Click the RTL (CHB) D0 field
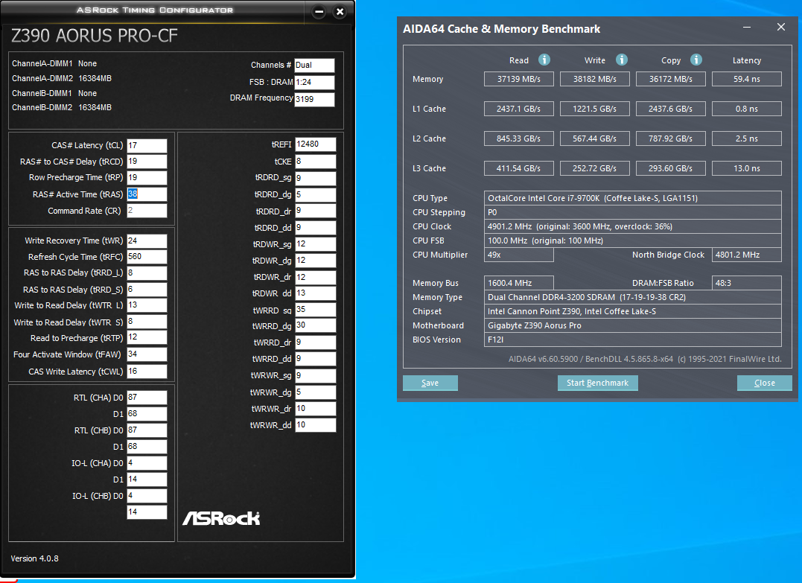This screenshot has height=583, width=802. pos(147,430)
